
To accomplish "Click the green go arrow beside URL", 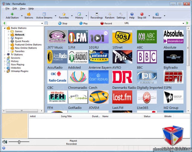I will pyautogui.click(x=187, y=23).
